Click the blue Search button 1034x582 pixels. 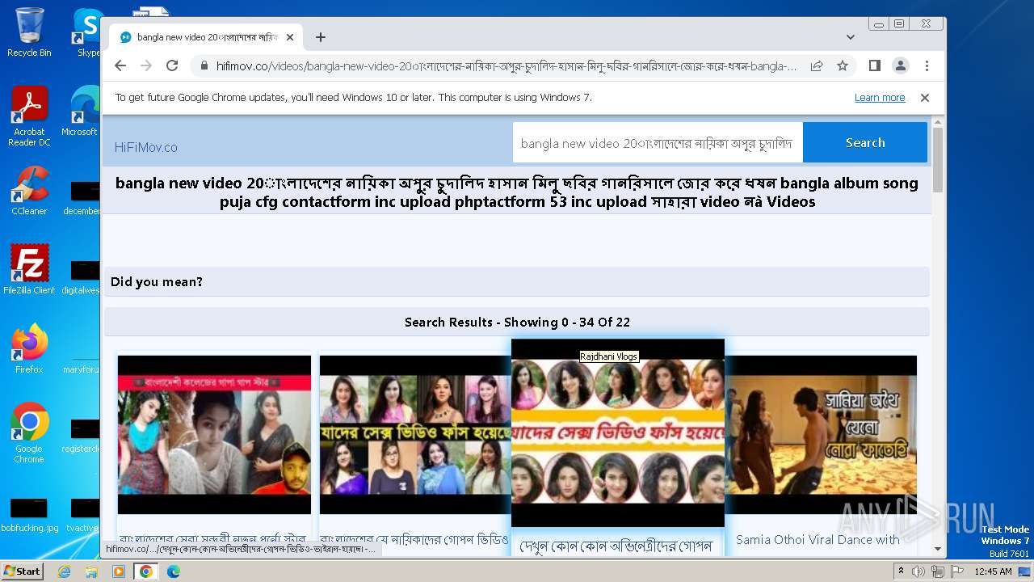click(x=865, y=142)
